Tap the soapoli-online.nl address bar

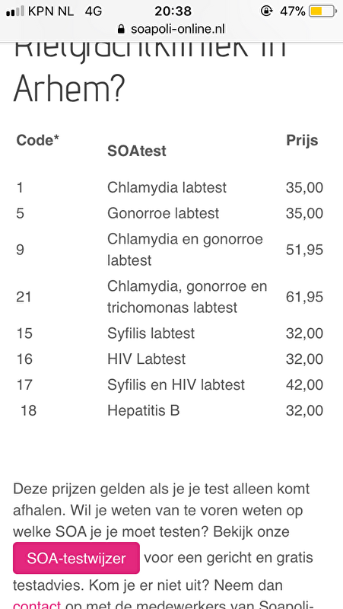point(171,29)
